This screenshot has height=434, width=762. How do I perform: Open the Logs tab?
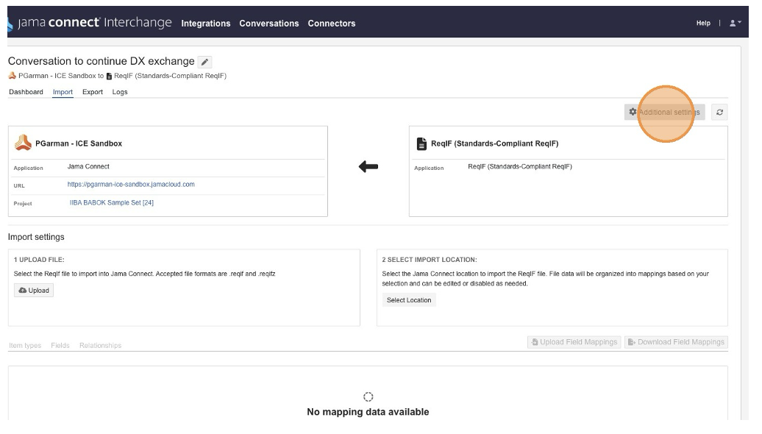pos(120,92)
